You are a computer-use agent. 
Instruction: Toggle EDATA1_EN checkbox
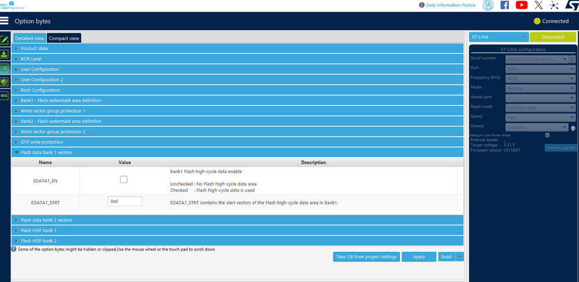point(123,180)
